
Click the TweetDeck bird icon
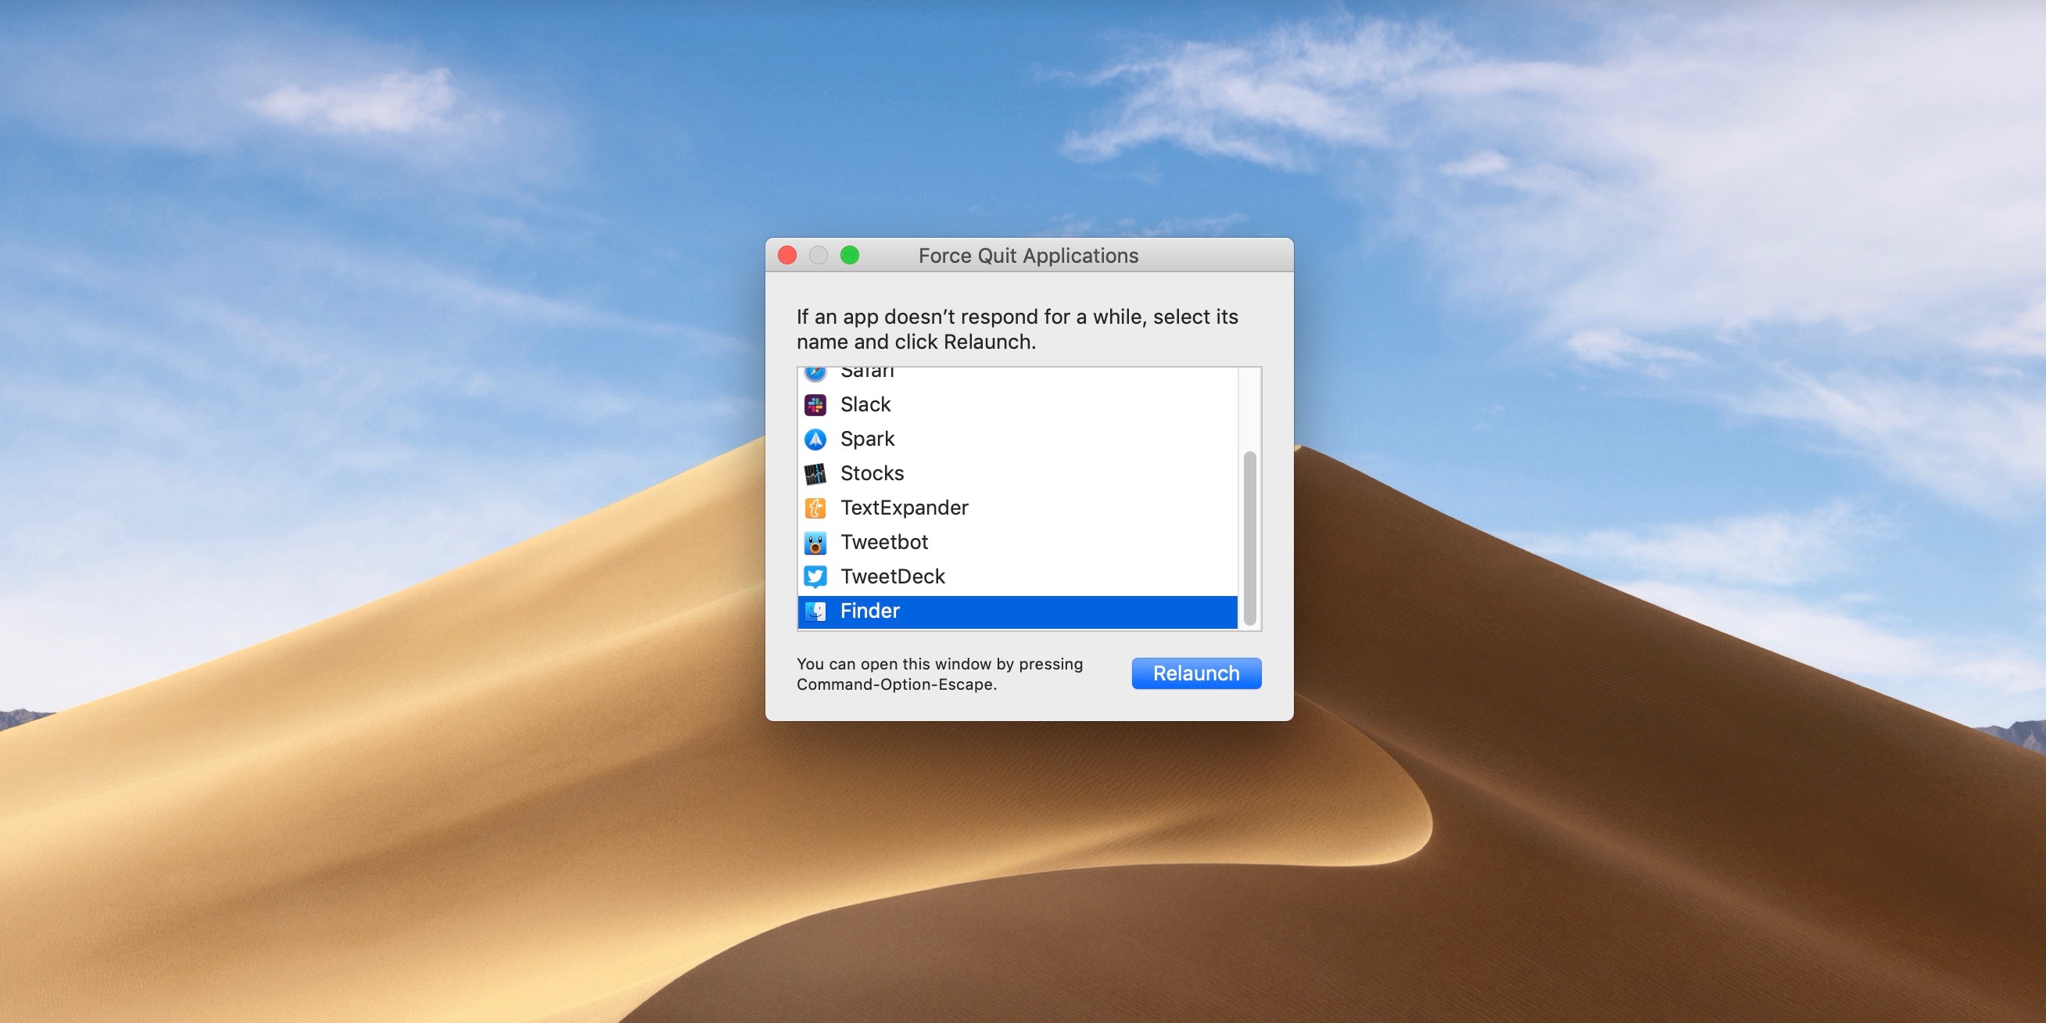(815, 576)
